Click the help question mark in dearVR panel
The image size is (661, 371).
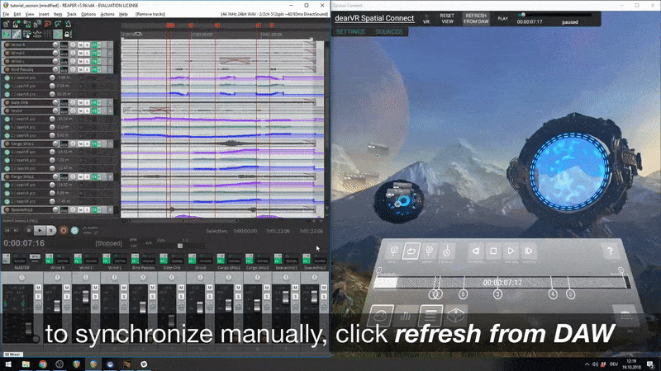point(610,251)
